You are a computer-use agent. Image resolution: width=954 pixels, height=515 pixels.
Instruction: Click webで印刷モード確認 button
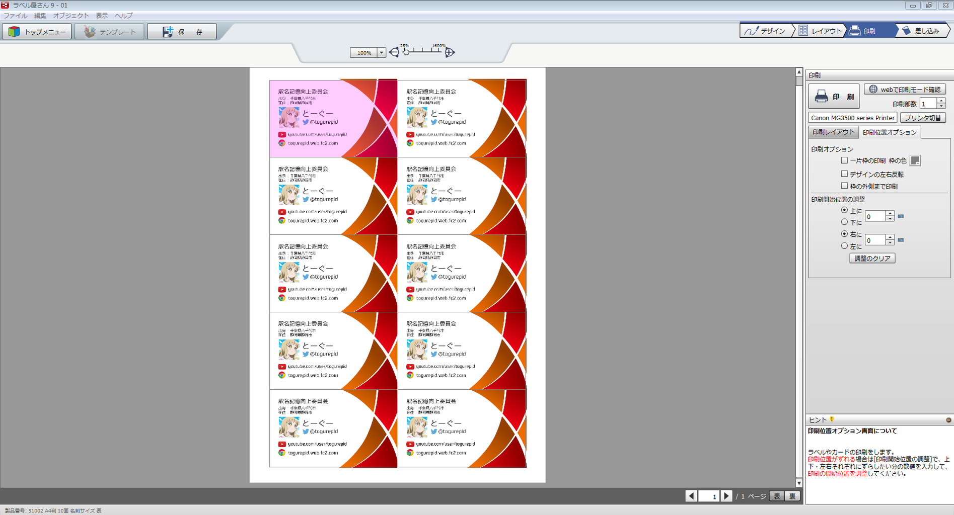coord(905,89)
